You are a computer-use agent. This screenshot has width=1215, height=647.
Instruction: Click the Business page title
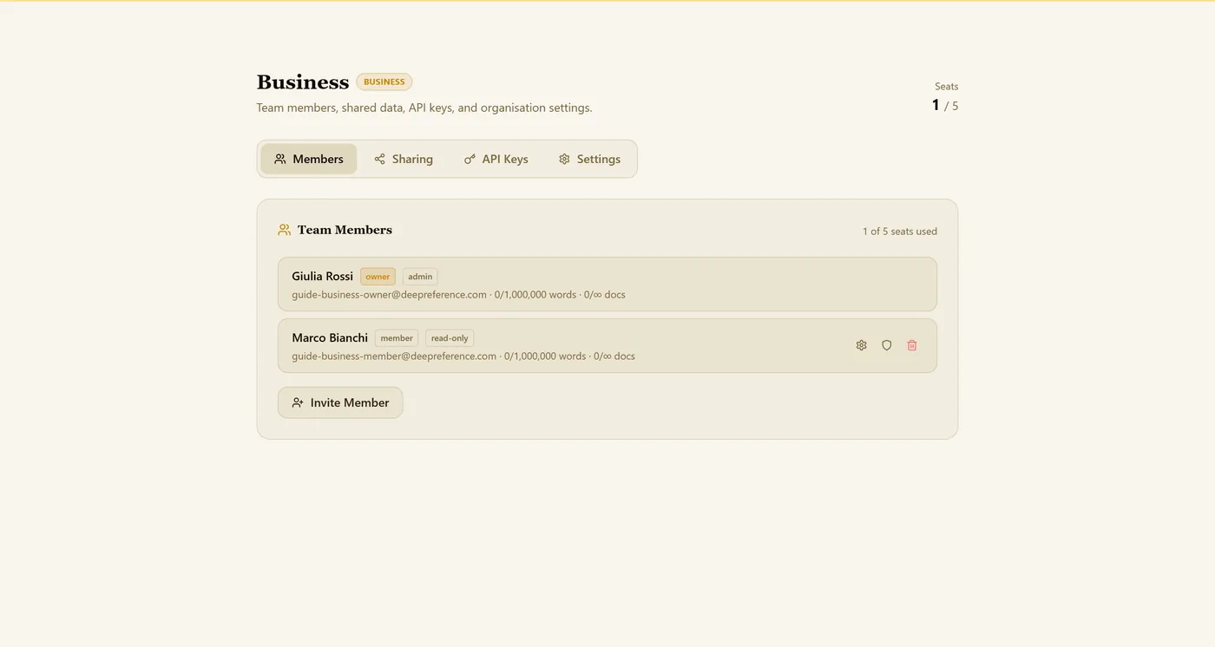[x=303, y=82]
